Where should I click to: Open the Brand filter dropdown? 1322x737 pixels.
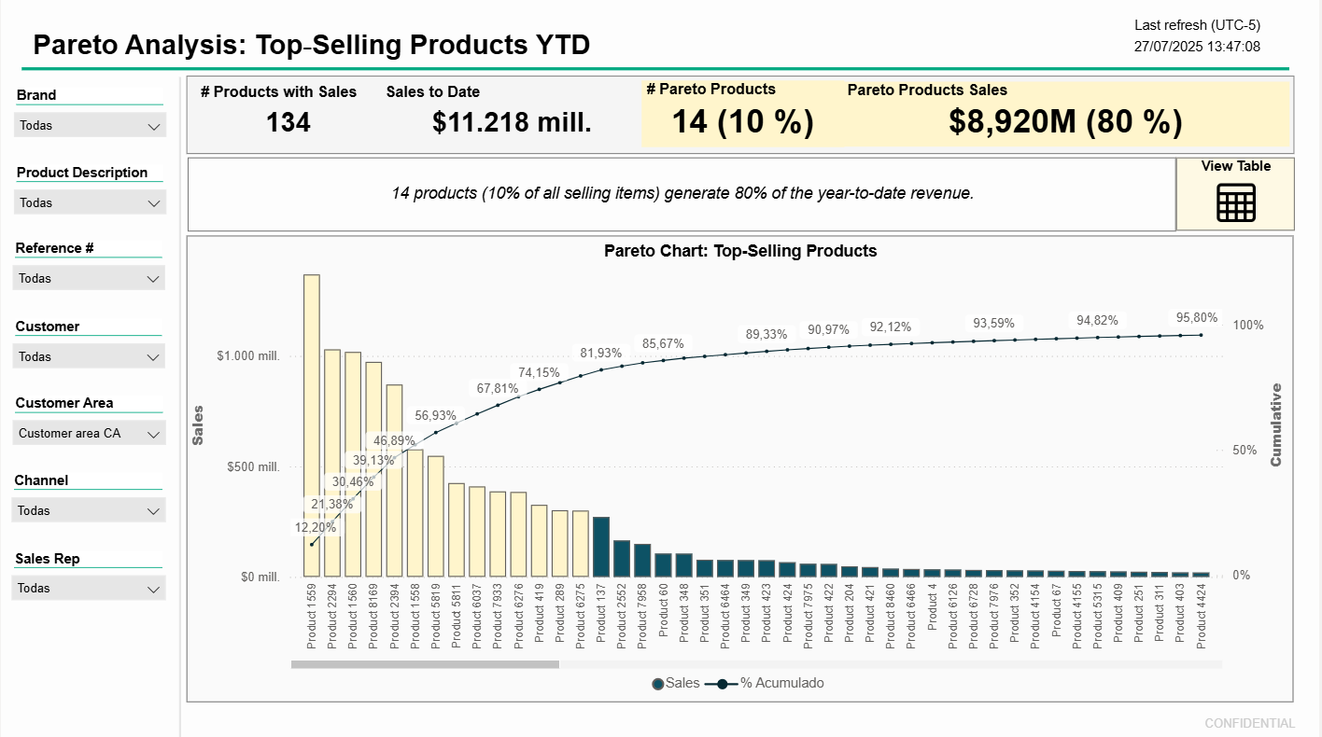(x=90, y=124)
